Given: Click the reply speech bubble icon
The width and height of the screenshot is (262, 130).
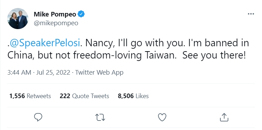Looking at the screenshot, I should 38,117.
